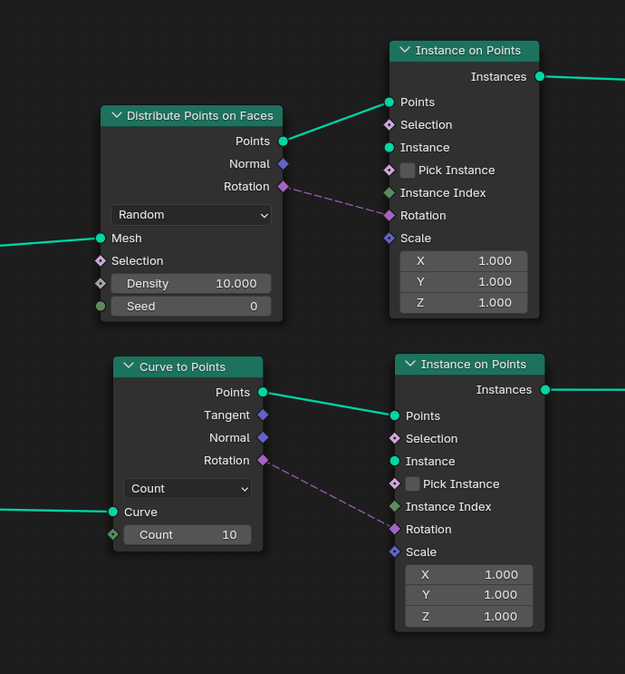
Task: Click Scale input socket of upper node
Action: [x=389, y=239]
